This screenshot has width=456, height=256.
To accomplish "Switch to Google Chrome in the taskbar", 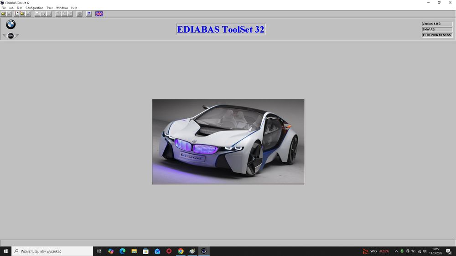I will 181,251.
